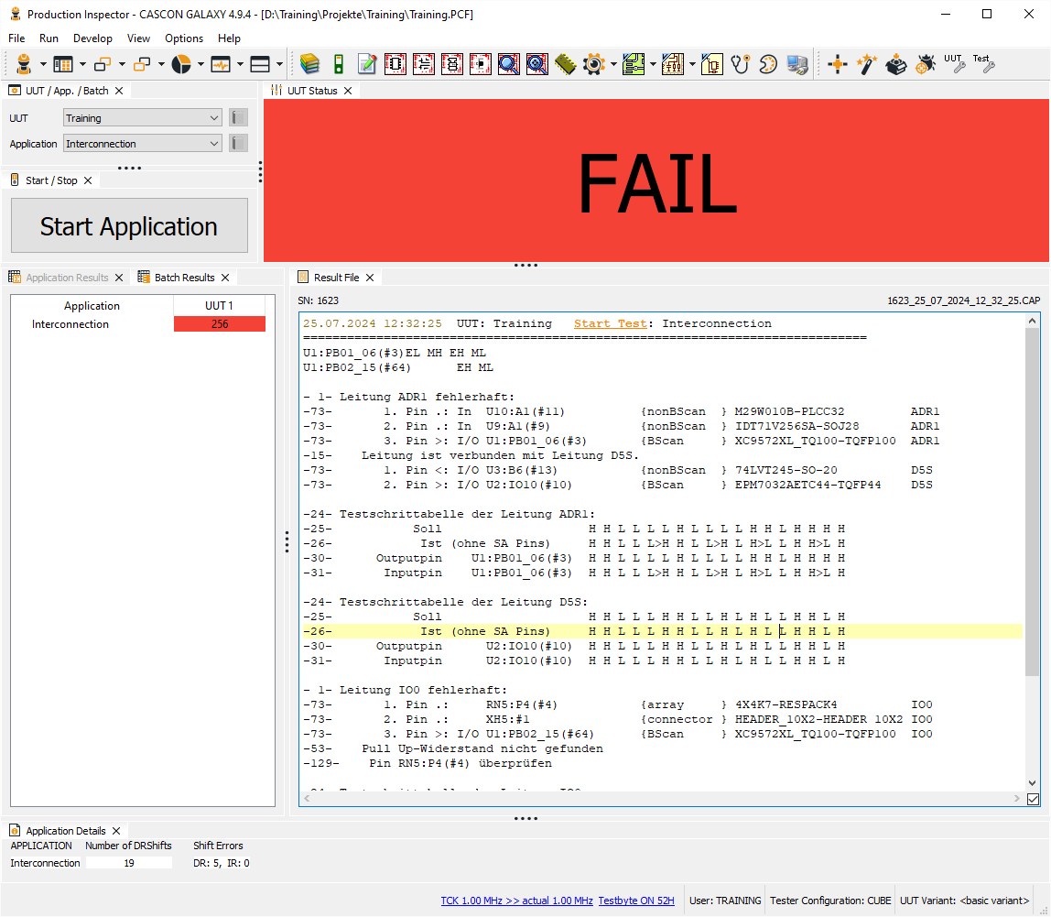Click the result file vertical scrollbar

1033,502
